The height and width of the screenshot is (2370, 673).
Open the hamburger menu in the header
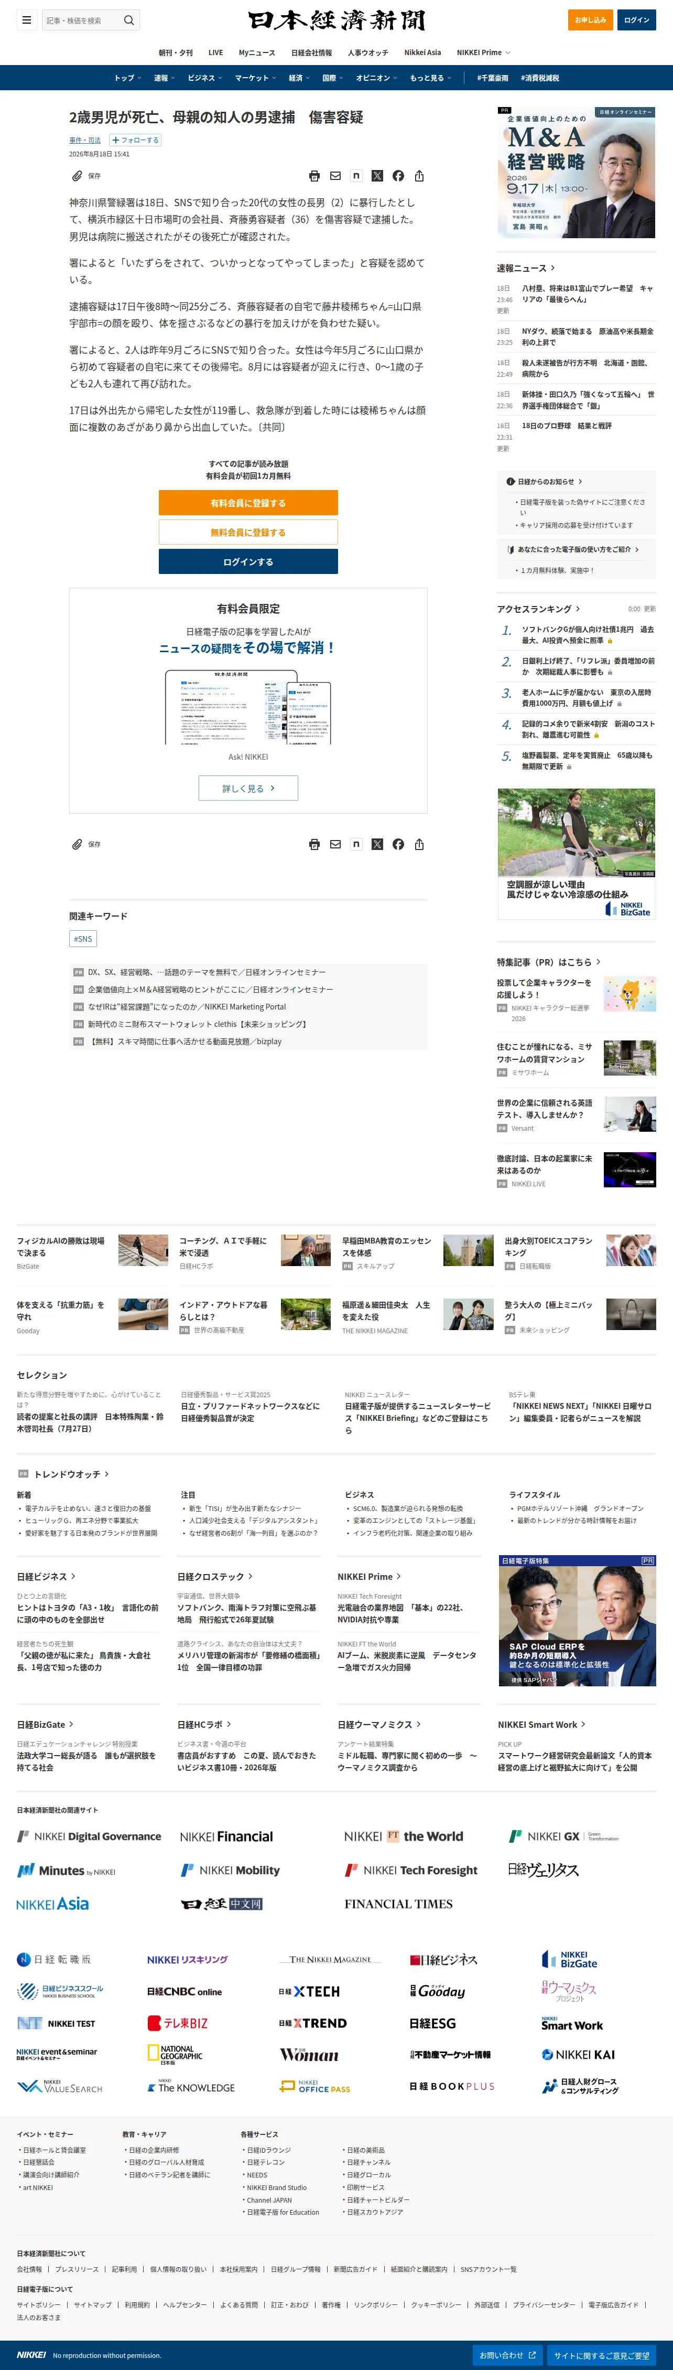coord(27,20)
